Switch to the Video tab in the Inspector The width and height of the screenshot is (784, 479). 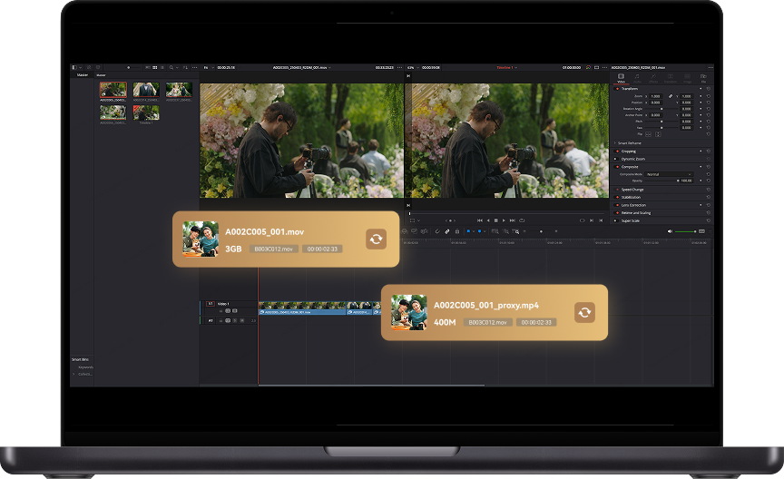coord(621,78)
